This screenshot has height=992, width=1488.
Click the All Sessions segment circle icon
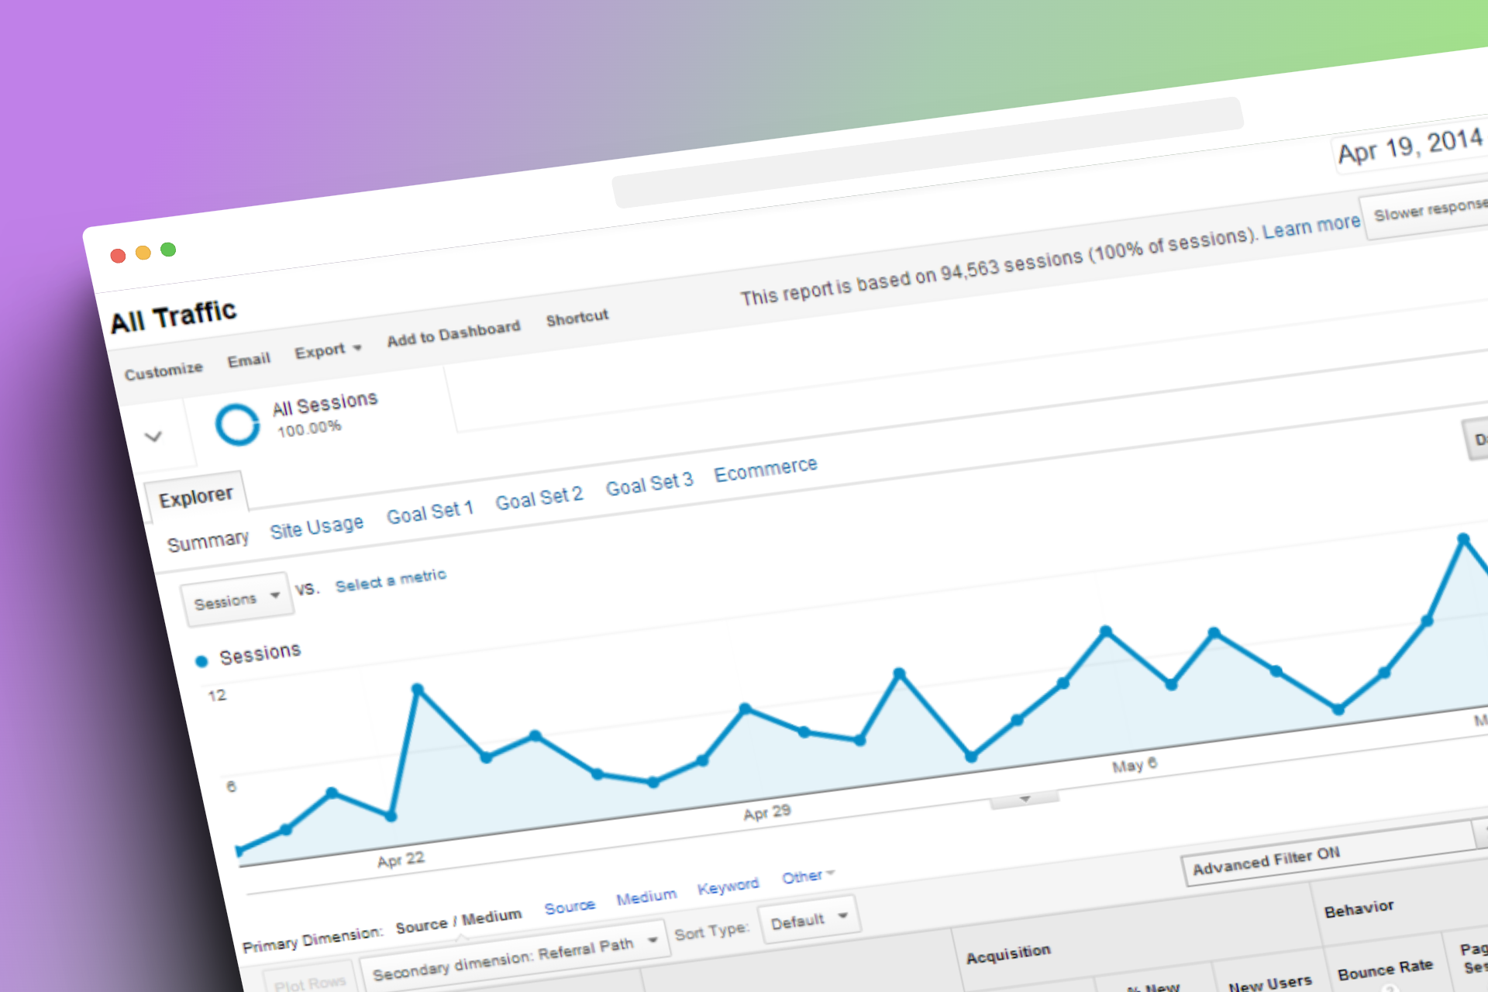click(x=237, y=425)
